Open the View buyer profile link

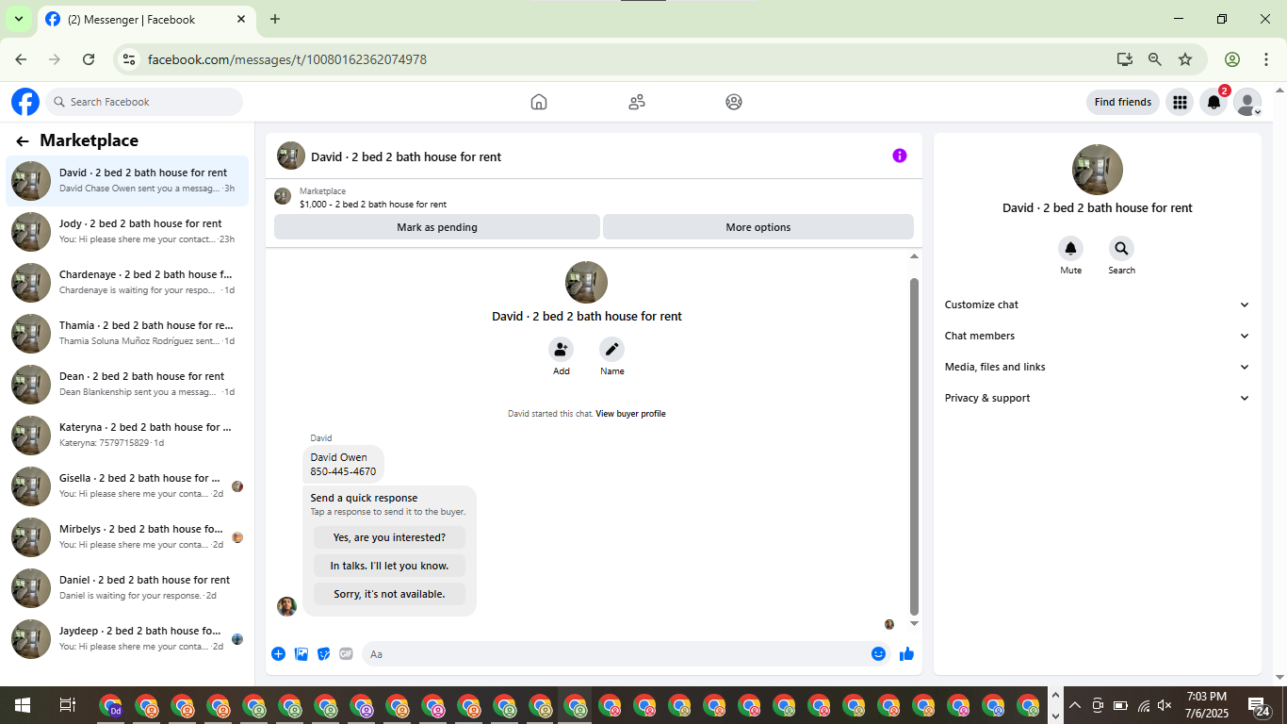pyautogui.click(x=630, y=414)
